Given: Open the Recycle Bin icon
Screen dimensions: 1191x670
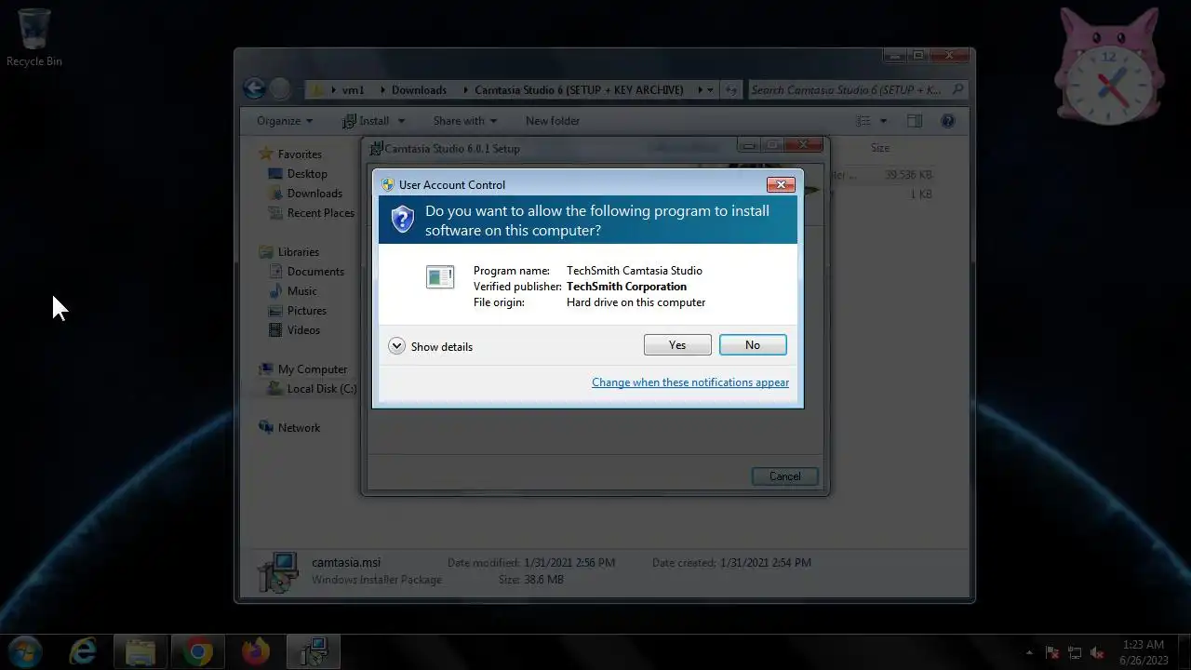Looking at the screenshot, I should (x=34, y=37).
